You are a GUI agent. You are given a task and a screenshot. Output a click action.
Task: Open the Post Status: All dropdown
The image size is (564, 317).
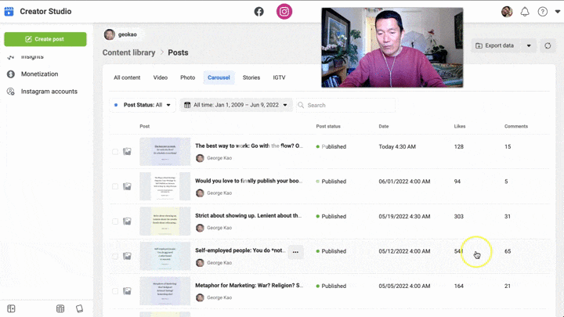coord(143,106)
